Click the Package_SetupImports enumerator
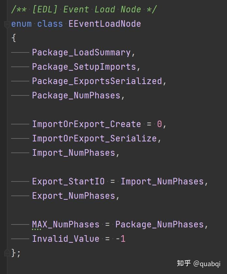Image resolution: width=227 pixels, height=274 pixels. click(x=84, y=67)
